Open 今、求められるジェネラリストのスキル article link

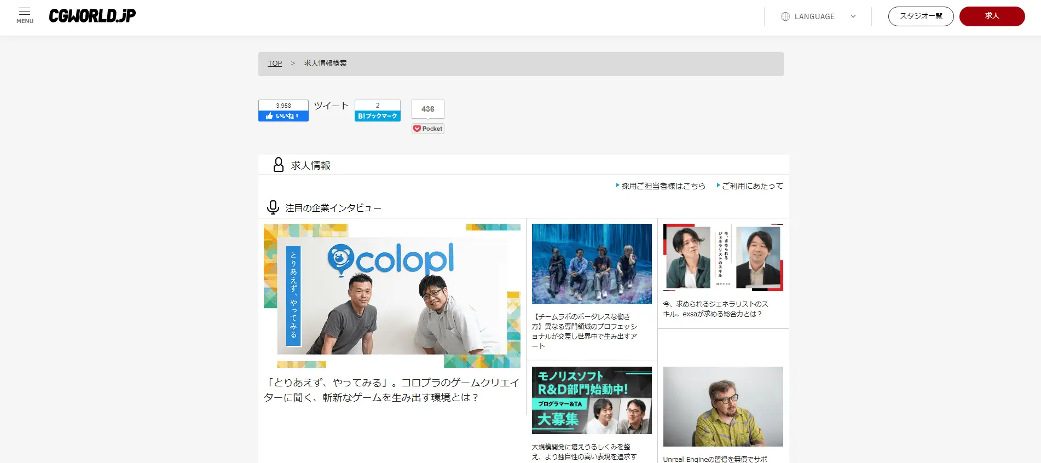click(x=716, y=309)
